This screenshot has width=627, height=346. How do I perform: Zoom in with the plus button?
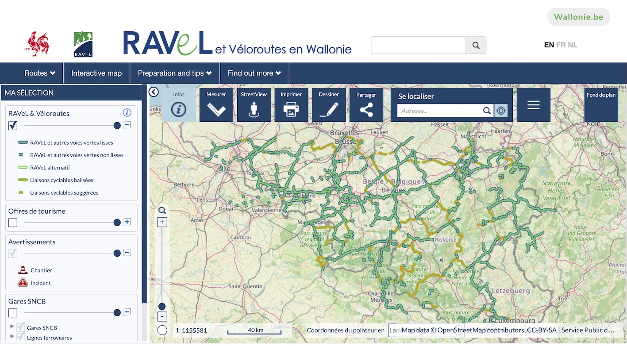click(162, 222)
